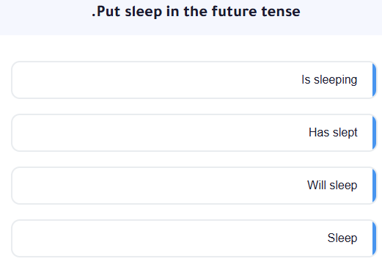Click the blue edge bar of "Sleep"
382x267 pixels.
pos(374,238)
